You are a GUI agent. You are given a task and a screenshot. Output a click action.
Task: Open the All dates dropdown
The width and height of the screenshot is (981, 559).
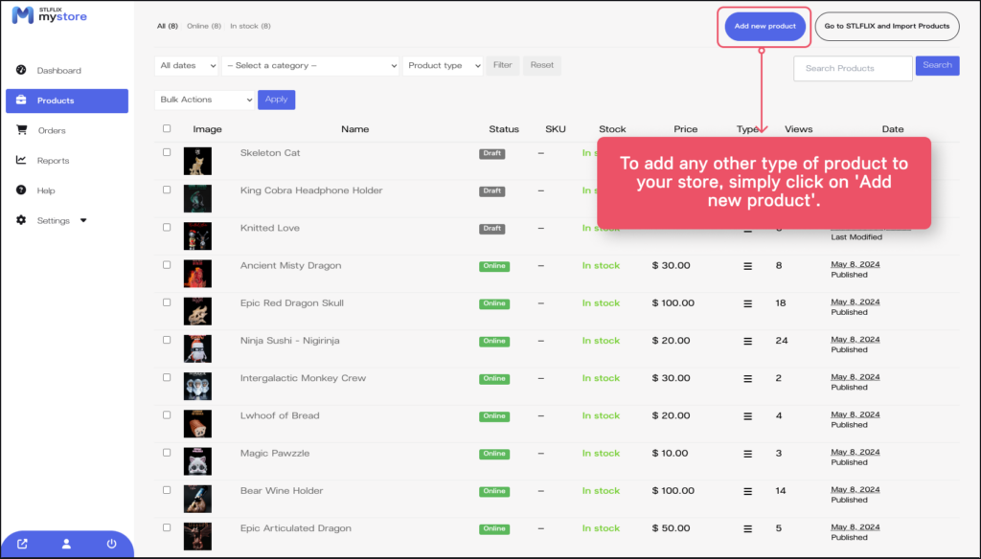pyautogui.click(x=185, y=66)
